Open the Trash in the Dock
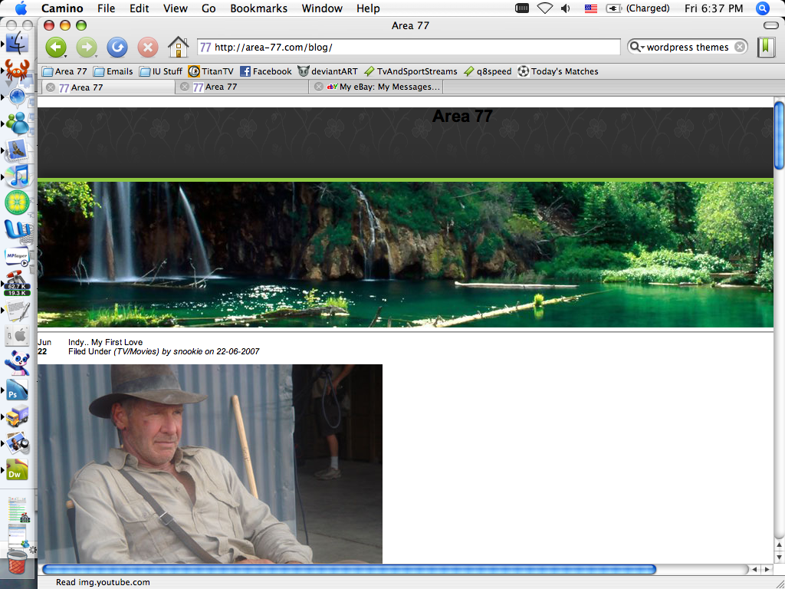The image size is (785, 589). (x=18, y=561)
